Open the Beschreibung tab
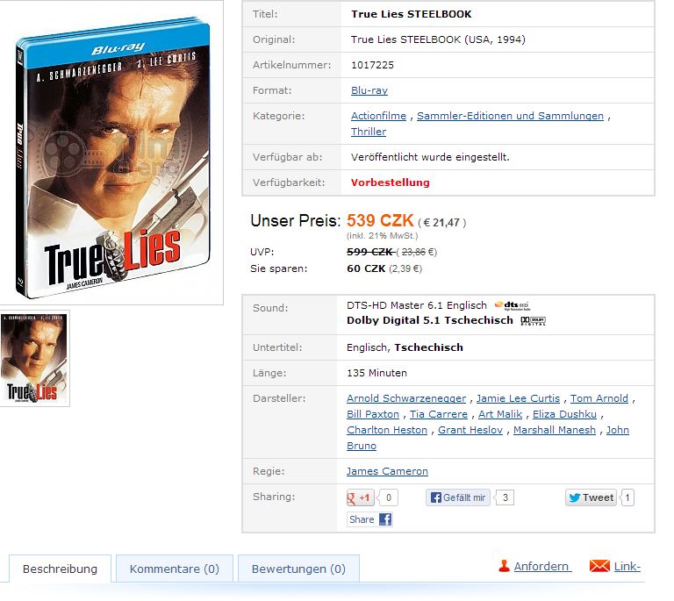Viewport: 674px width, 601px height. click(61, 569)
